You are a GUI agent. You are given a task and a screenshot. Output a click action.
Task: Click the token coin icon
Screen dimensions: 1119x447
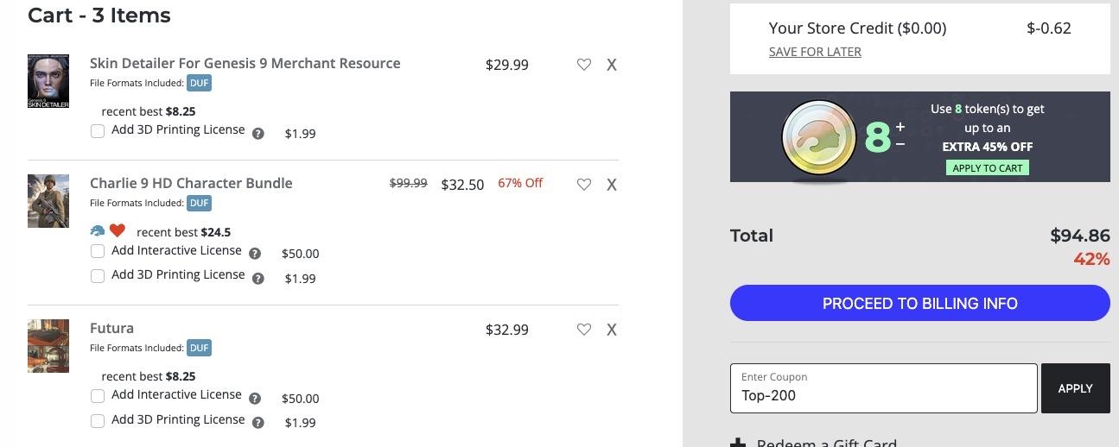click(818, 137)
